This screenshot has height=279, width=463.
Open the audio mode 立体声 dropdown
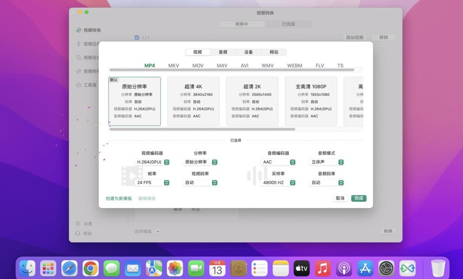(x=326, y=162)
